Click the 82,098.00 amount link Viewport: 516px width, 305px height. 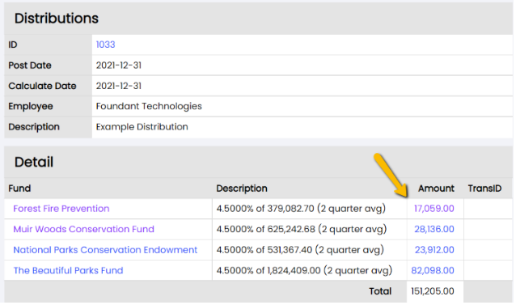(x=433, y=270)
